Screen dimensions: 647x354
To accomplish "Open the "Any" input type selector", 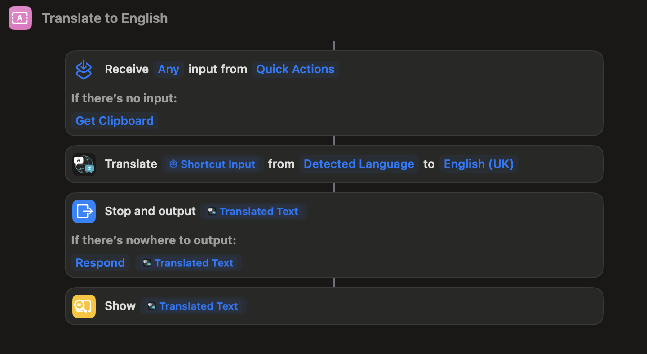I will (168, 70).
